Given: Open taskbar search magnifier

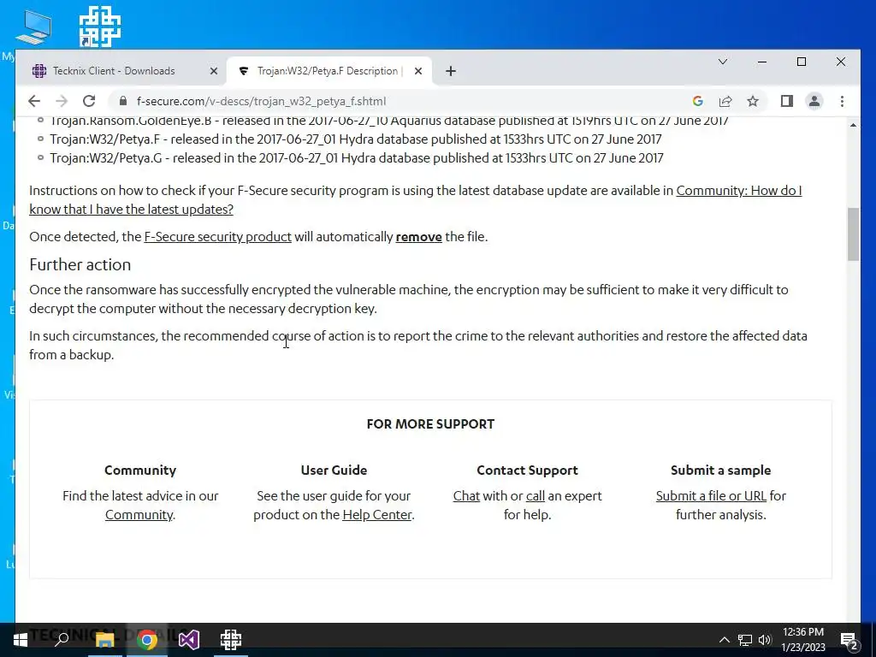Looking at the screenshot, I should coord(62,640).
